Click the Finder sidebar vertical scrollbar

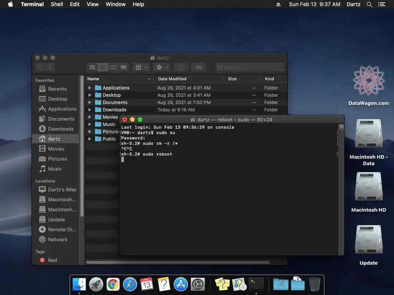82,146
